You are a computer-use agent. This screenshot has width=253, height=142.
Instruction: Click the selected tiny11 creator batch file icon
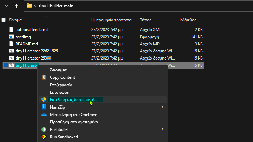pyautogui.click(x=11, y=65)
